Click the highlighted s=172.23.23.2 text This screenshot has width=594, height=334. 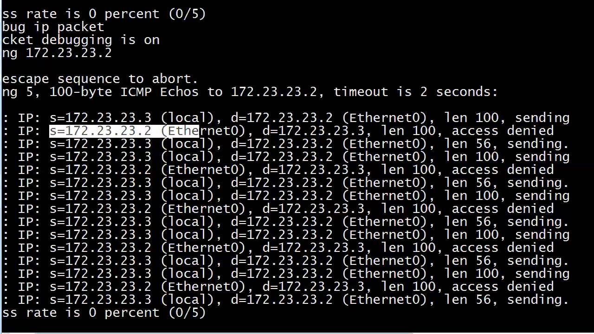coord(100,131)
